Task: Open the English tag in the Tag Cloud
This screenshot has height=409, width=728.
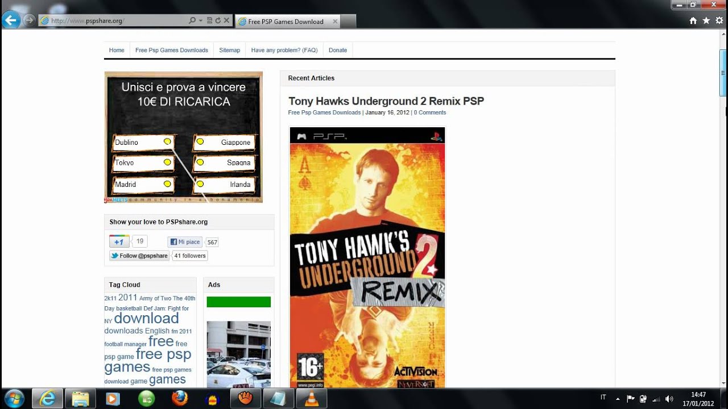Action: click(x=157, y=331)
